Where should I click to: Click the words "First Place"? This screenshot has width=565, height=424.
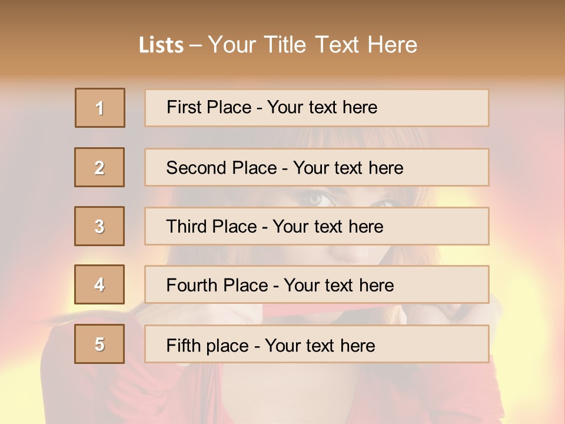point(209,107)
